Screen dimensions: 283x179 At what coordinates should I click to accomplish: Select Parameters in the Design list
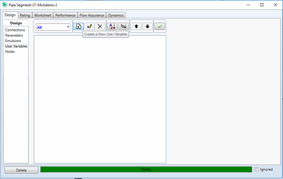pyautogui.click(x=14, y=35)
